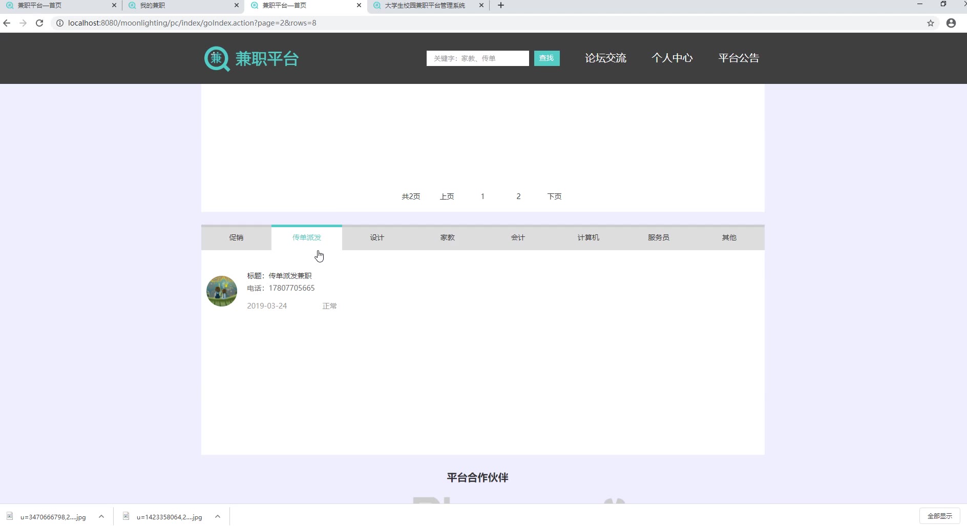Click the 正常 status label
The height and width of the screenshot is (526, 967).
(x=329, y=306)
